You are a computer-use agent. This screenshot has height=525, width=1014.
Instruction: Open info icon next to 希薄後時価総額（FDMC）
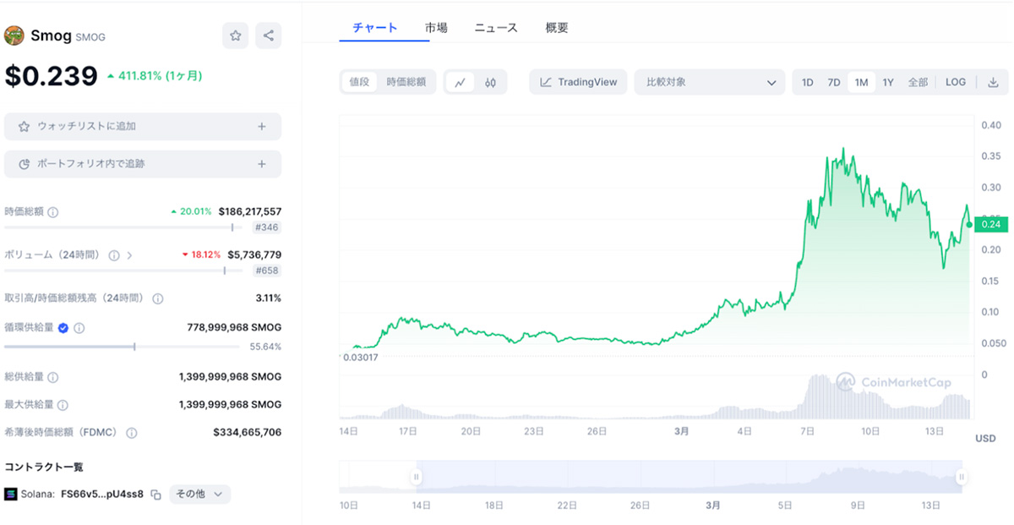[132, 433]
